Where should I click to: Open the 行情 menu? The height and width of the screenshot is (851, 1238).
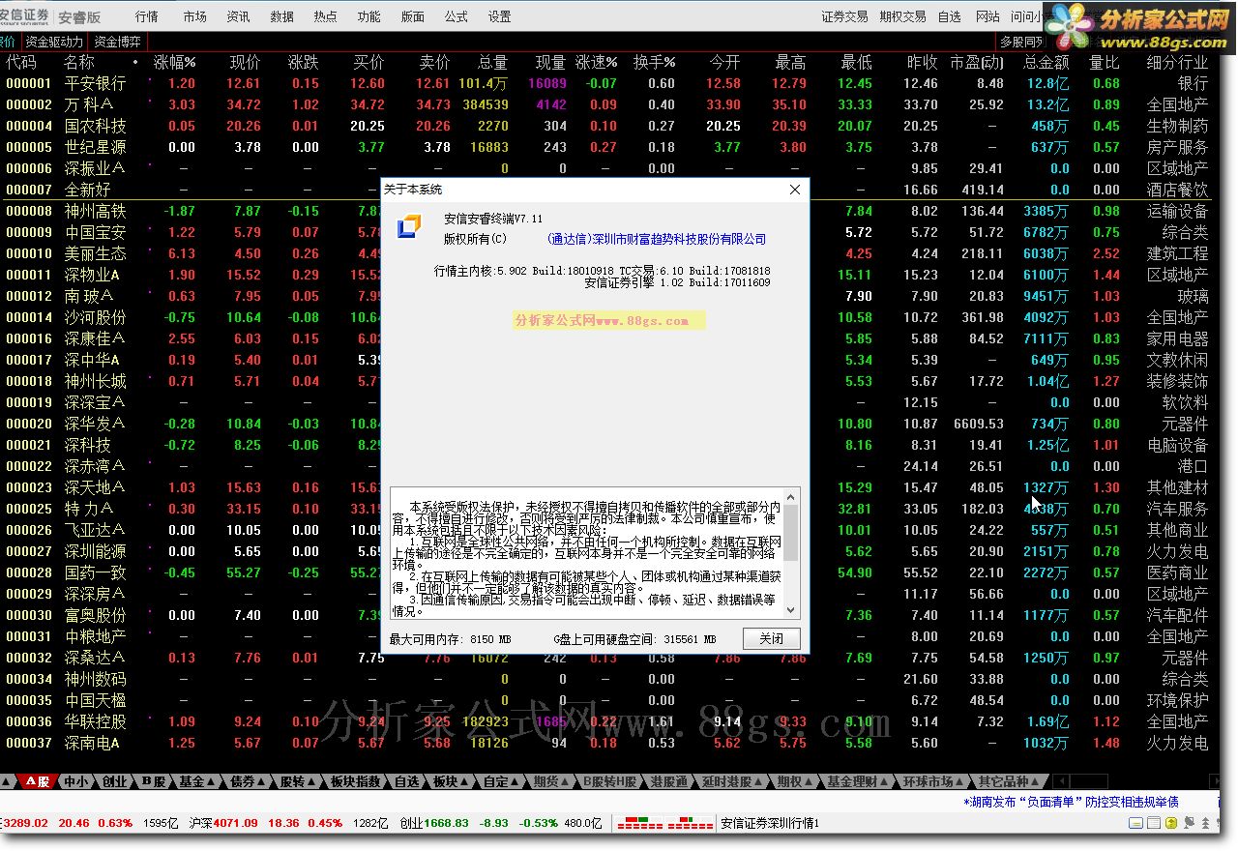click(x=147, y=16)
